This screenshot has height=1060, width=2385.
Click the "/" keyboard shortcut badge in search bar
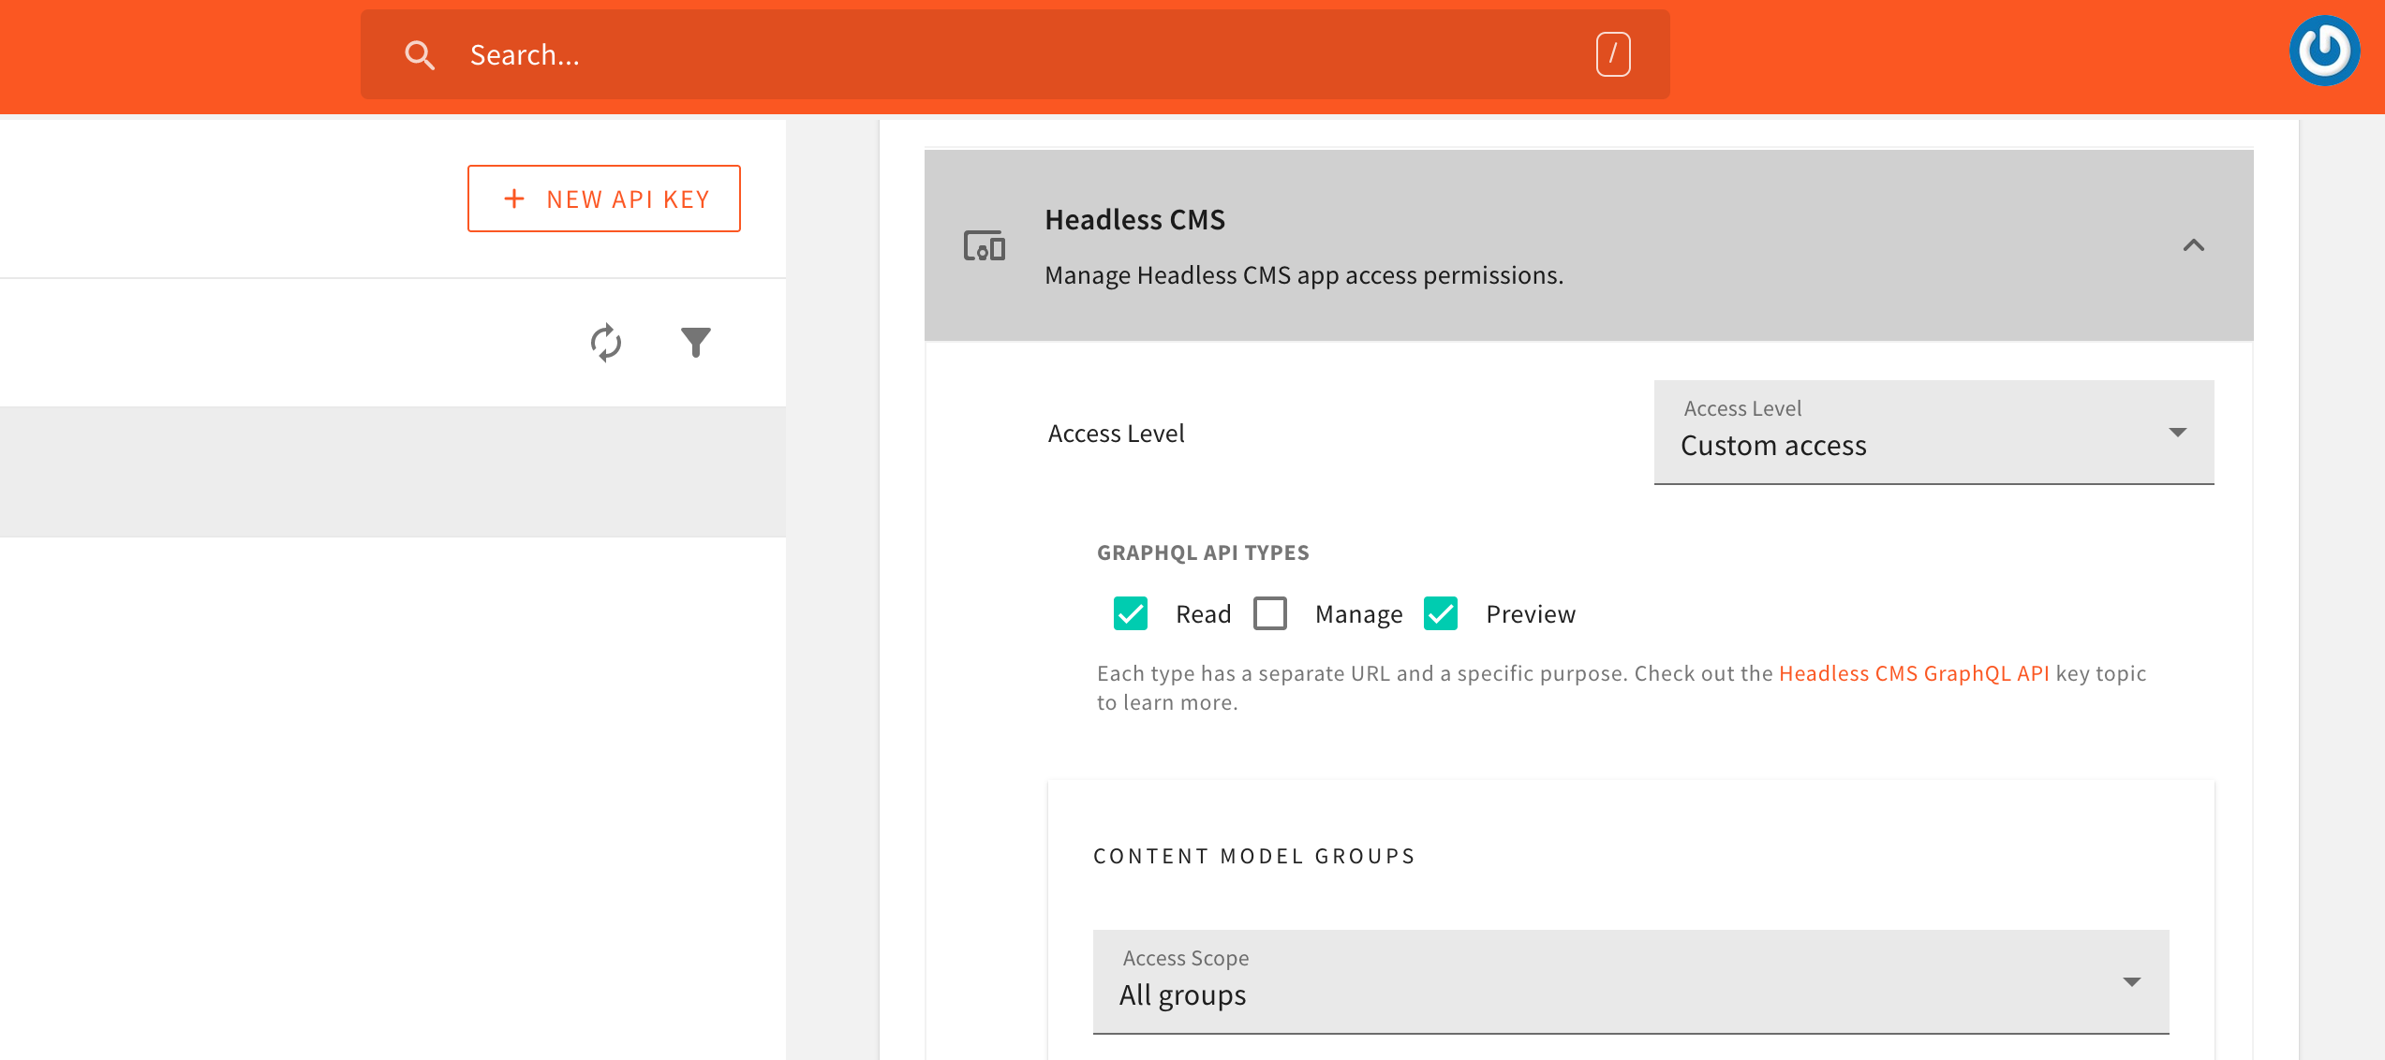coord(1611,54)
